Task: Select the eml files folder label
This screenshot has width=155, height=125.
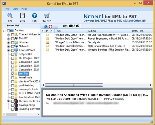Action: (x=24, y=74)
